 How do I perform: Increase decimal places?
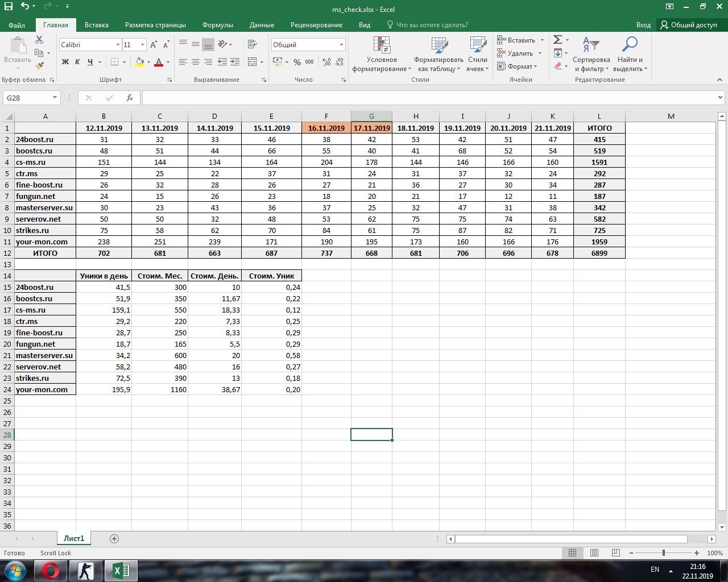[326, 62]
